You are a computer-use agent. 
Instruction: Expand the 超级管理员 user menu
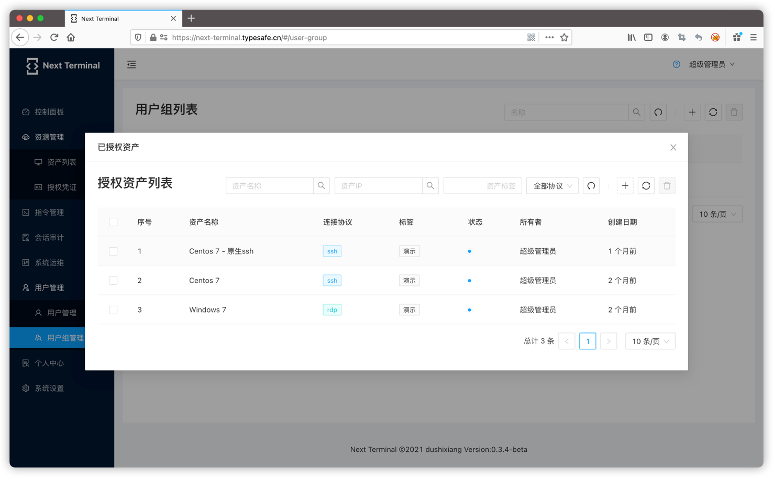point(711,64)
